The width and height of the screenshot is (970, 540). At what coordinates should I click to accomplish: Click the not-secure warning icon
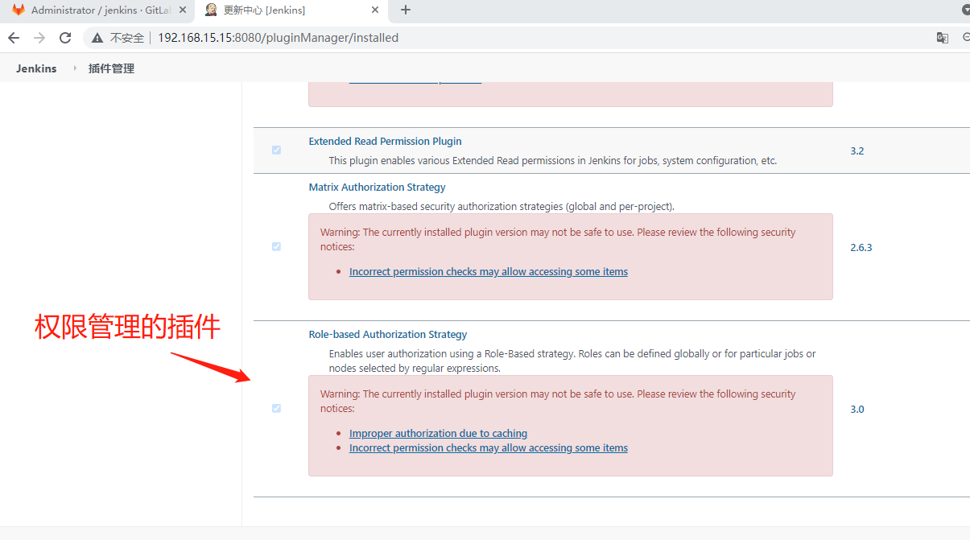pos(97,38)
